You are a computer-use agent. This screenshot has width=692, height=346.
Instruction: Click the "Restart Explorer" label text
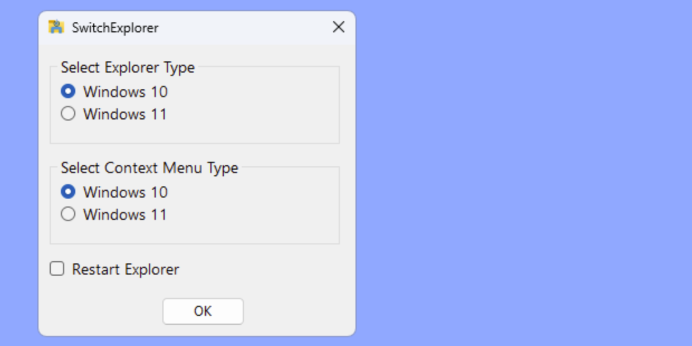pos(126,270)
